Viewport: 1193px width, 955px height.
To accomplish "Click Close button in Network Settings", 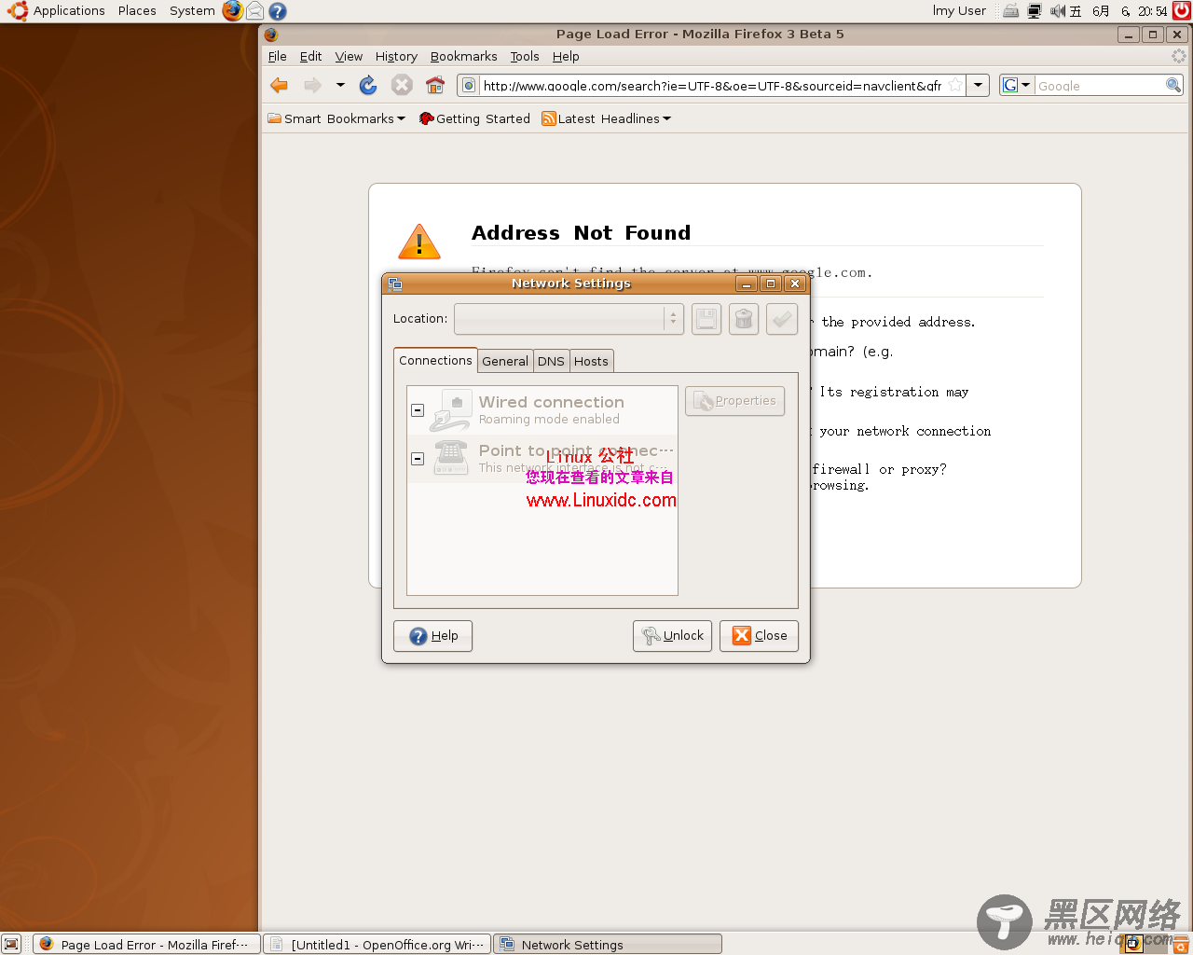I will pos(760,636).
